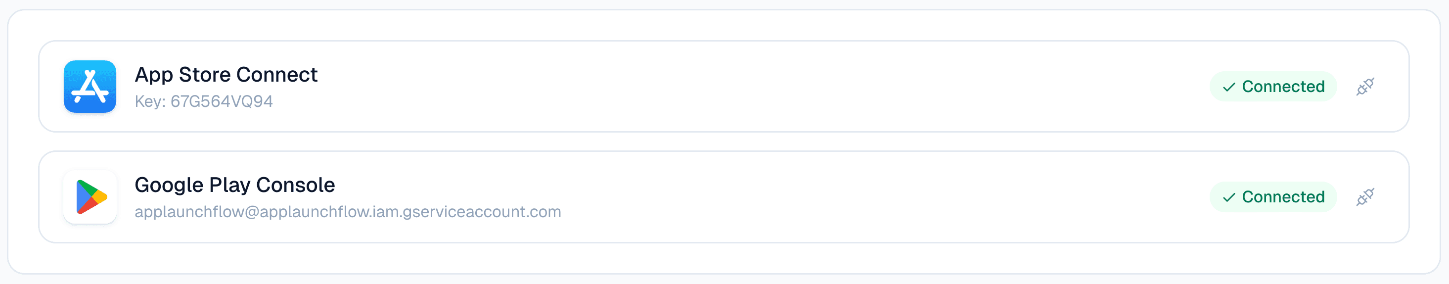
Task: Click the outer integrations panel background
Action: pos(724,259)
